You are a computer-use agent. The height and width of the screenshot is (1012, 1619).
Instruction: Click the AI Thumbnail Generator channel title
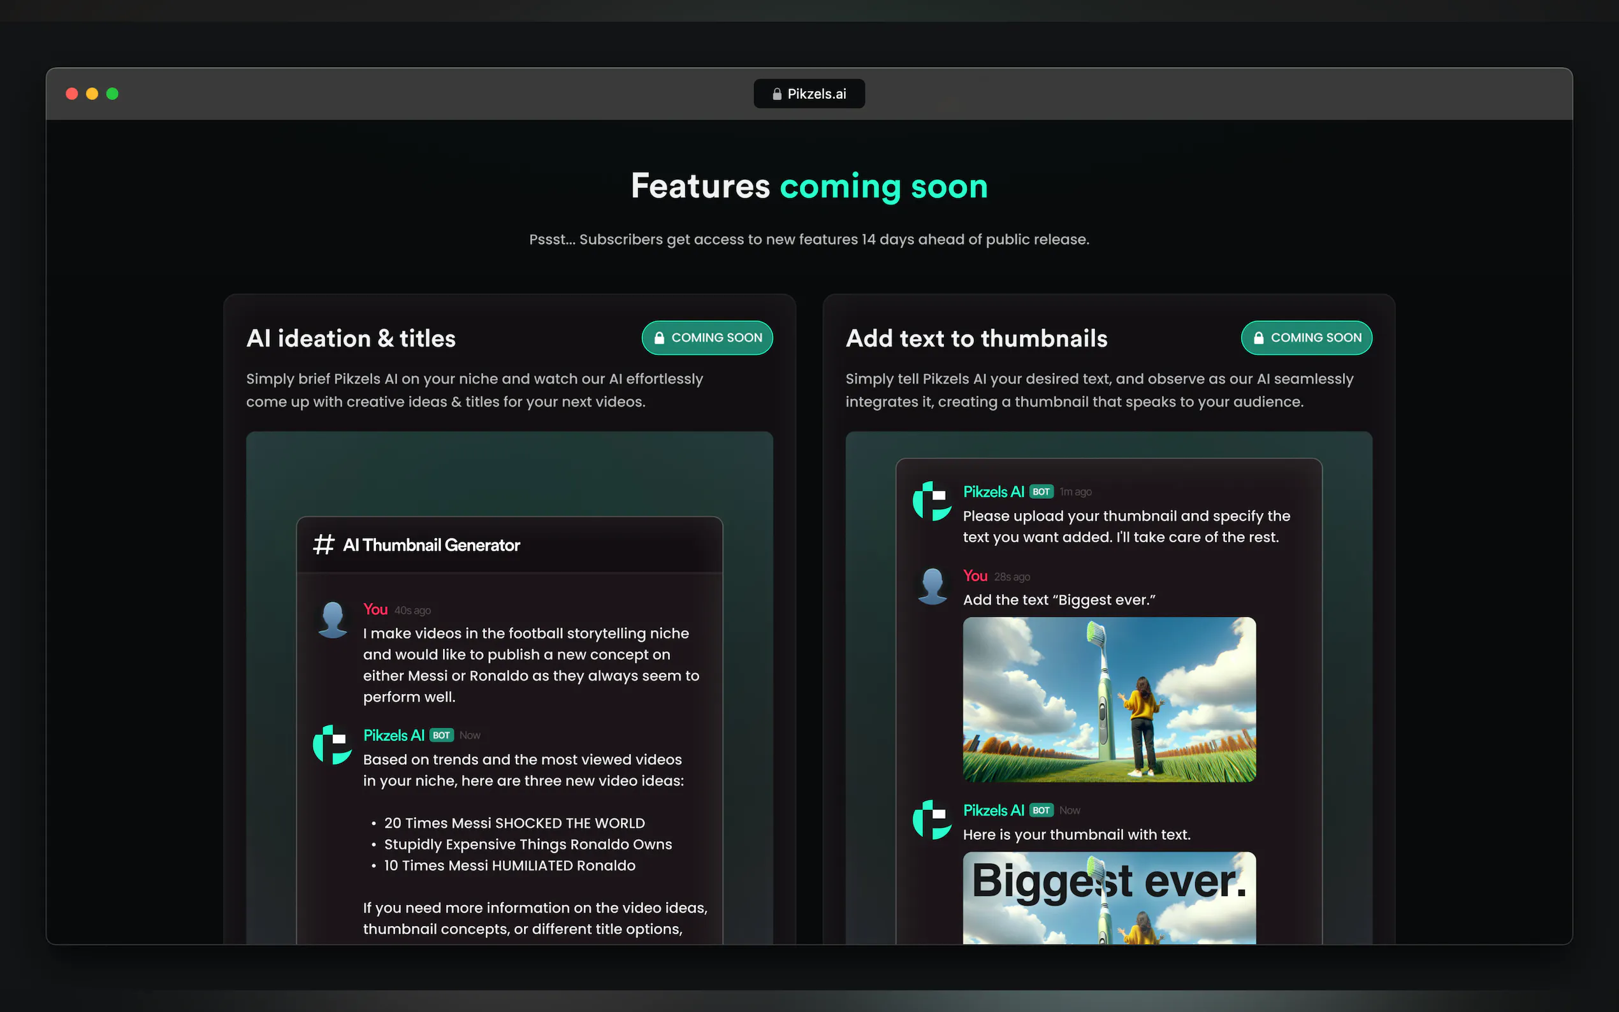click(431, 546)
